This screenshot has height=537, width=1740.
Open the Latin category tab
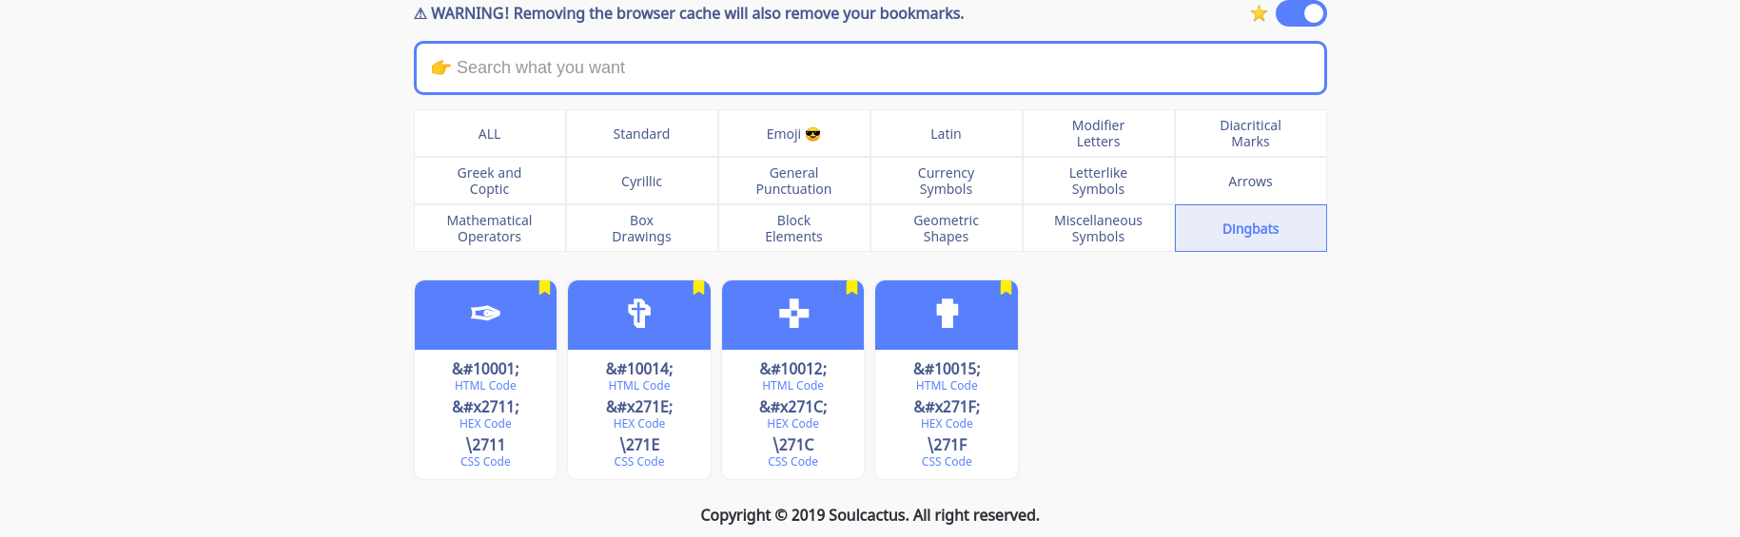coord(947,133)
